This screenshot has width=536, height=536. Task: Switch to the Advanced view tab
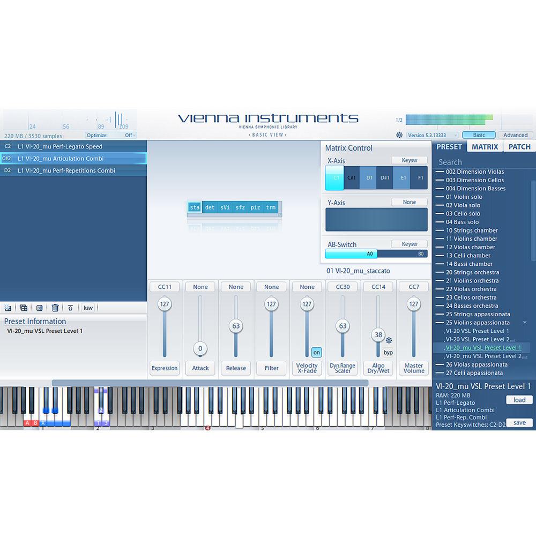point(515,135)
